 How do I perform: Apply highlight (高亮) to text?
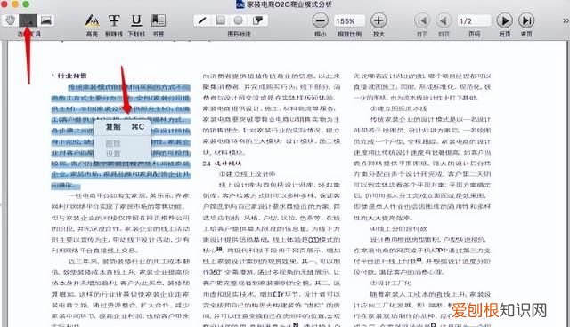click(x=92, y=20)
